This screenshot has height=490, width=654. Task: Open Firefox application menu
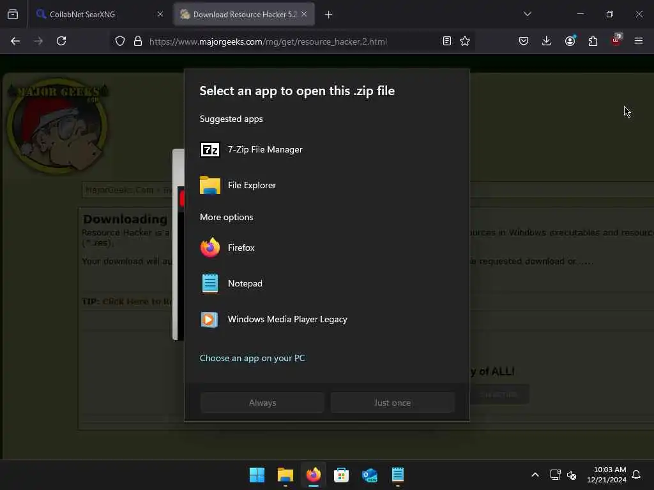click(x=638, y=41)
